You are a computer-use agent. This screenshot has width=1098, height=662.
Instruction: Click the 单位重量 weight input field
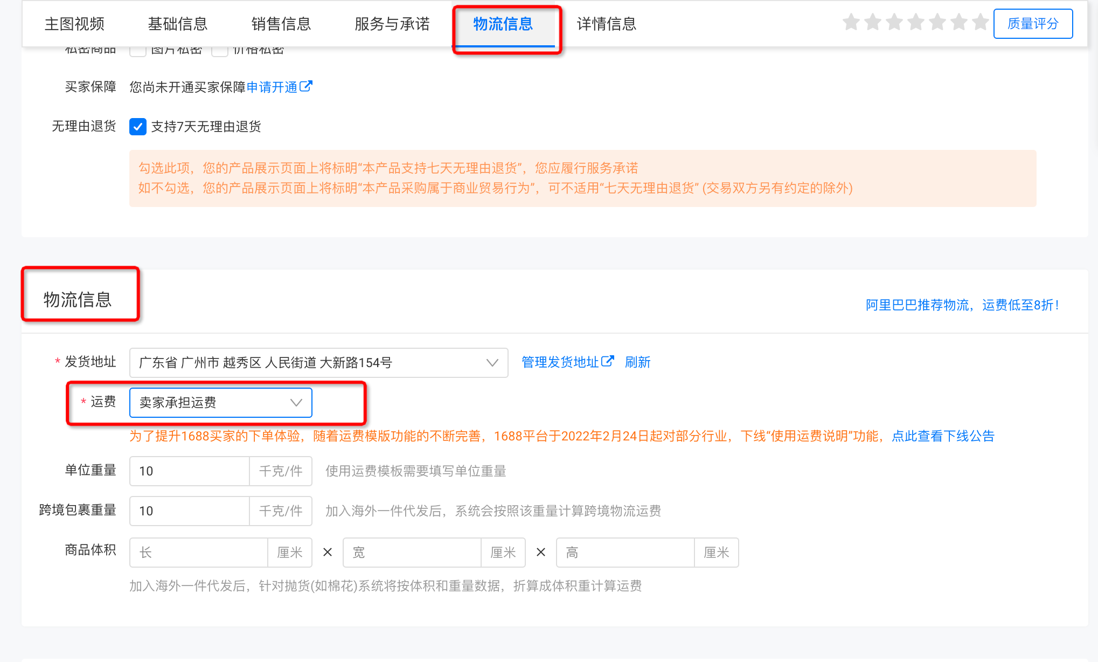pos(189,471)
